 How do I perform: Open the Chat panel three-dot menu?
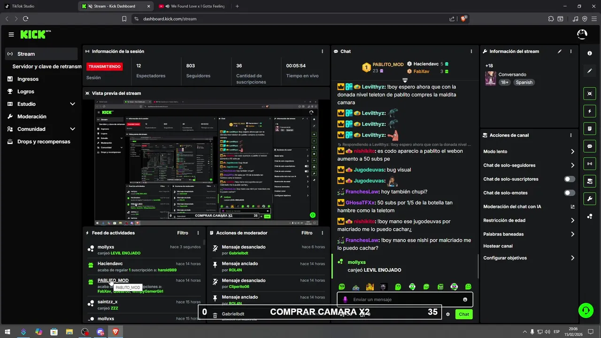click(471, 51)
